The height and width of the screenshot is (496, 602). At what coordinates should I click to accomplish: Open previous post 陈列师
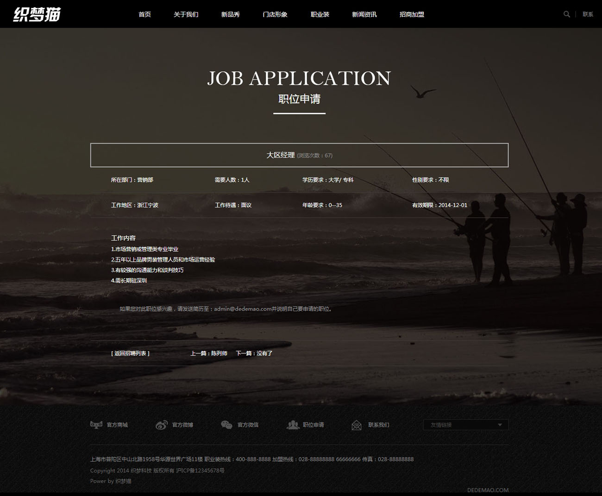click(219, 353)
